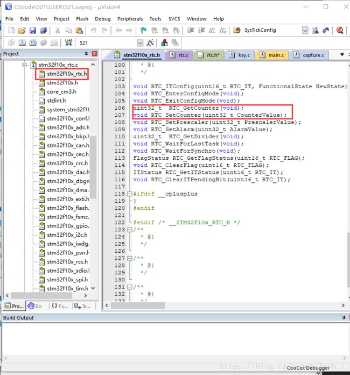Uncomment selection icon
The height and width of the screenshot is (375, 350).
223,30
